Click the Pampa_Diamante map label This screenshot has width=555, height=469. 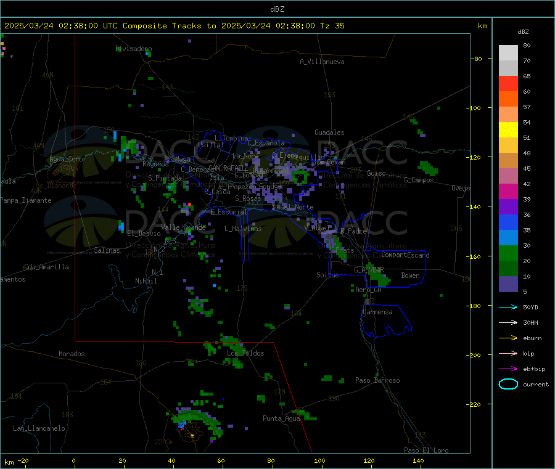[26, 200]
